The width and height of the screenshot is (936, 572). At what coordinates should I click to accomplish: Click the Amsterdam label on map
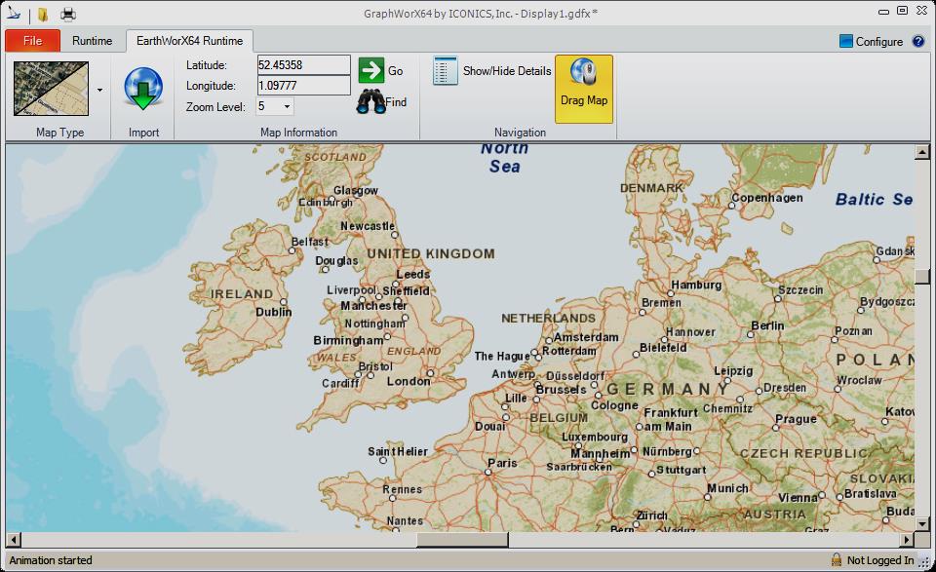coord(586,337)
